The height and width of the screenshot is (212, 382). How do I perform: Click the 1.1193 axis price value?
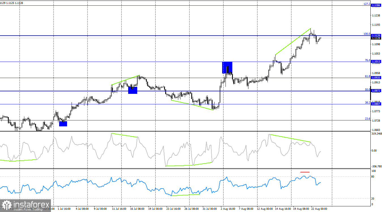pos(377,25)
